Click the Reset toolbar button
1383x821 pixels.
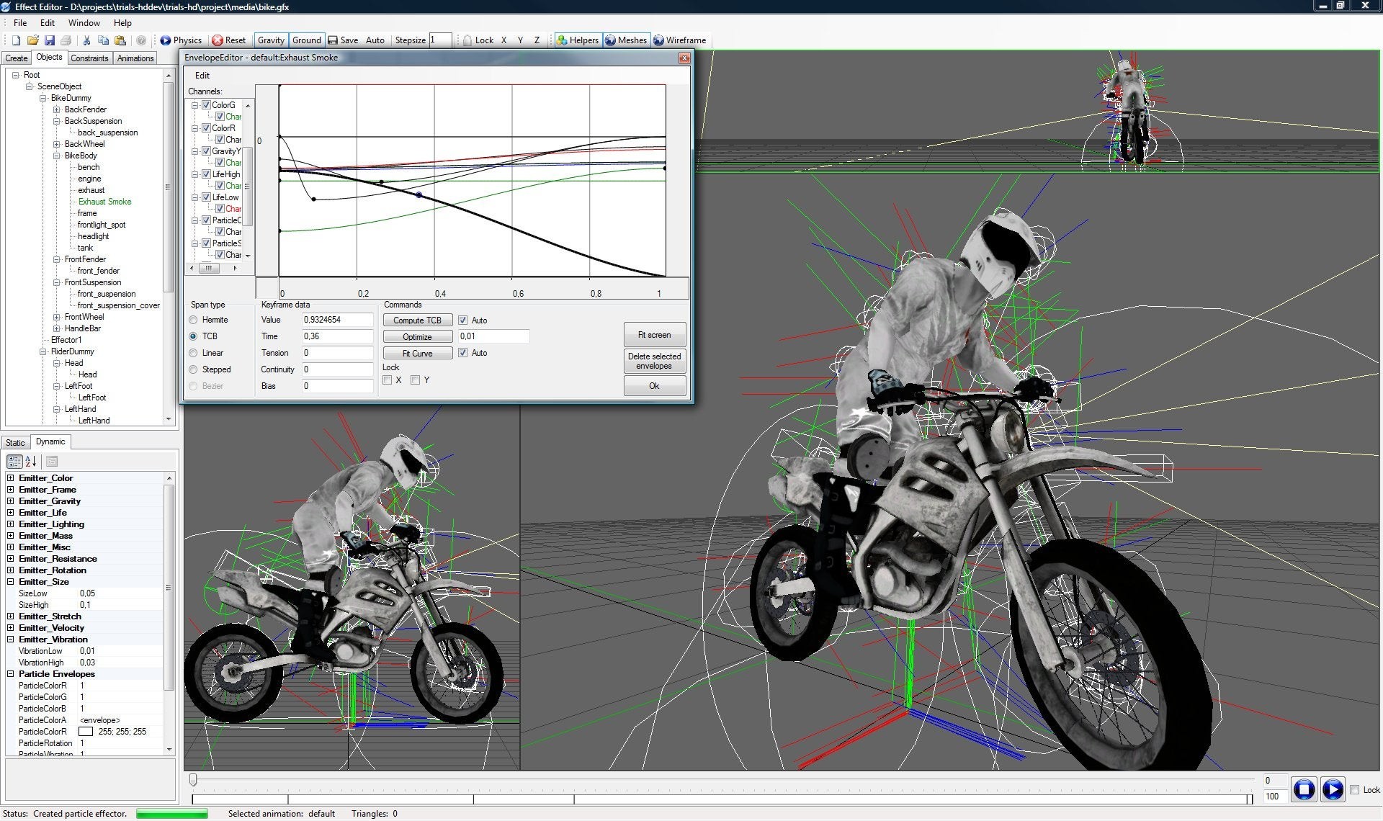(x=228, y=40)
